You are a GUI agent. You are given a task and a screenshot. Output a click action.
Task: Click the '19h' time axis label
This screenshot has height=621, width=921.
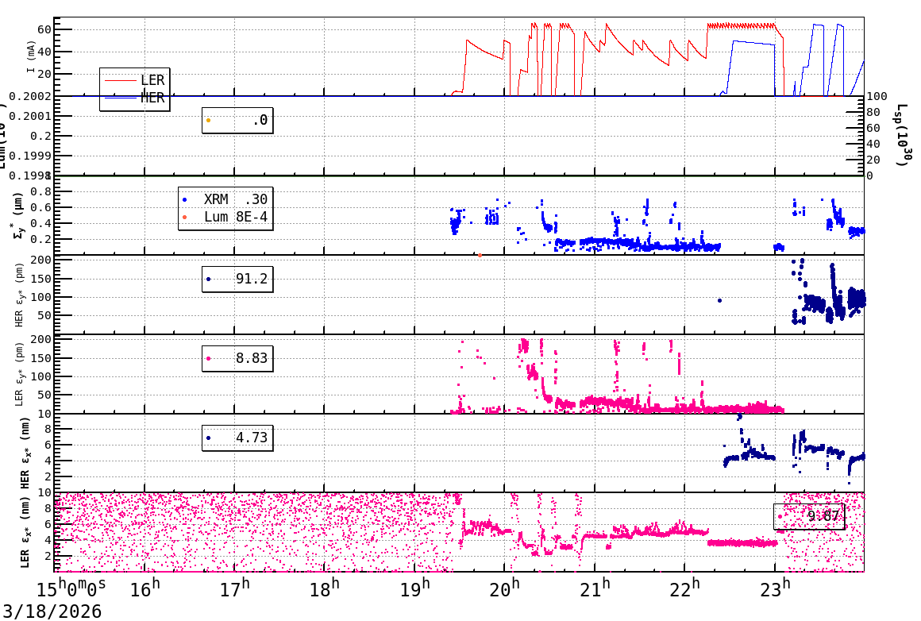point(414,589)
